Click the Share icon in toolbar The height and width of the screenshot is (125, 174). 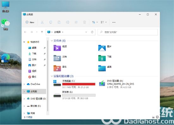coord(76,22)
